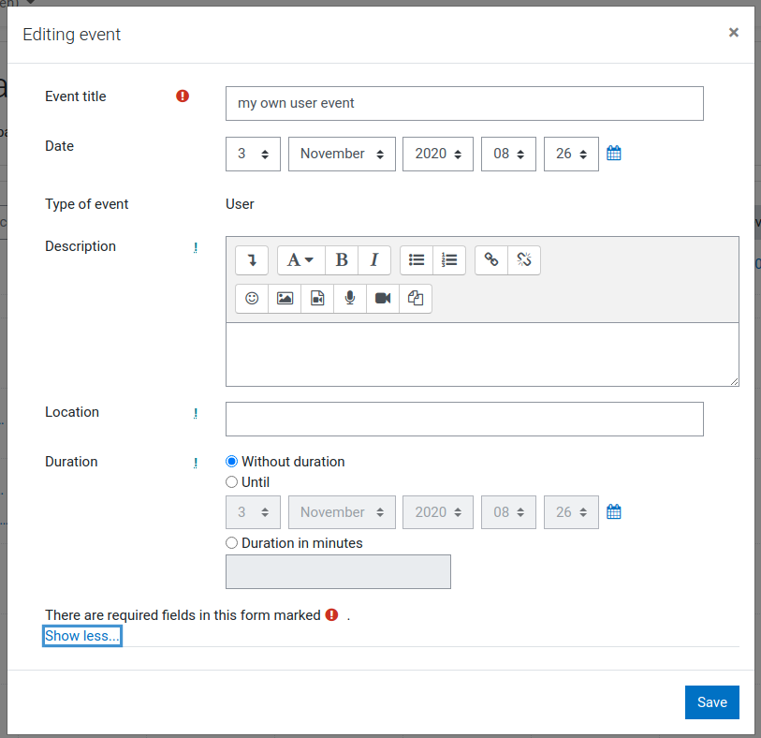Click the required fields notice text
This screenshot has height=738, width=761.
tap(183, 615)
